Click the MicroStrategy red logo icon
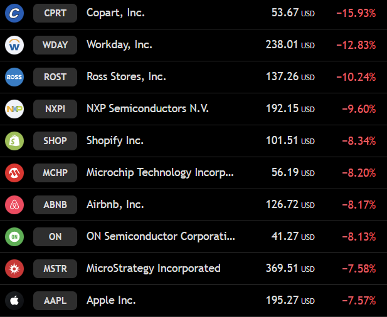387x317 pixels. coord(14,269)
